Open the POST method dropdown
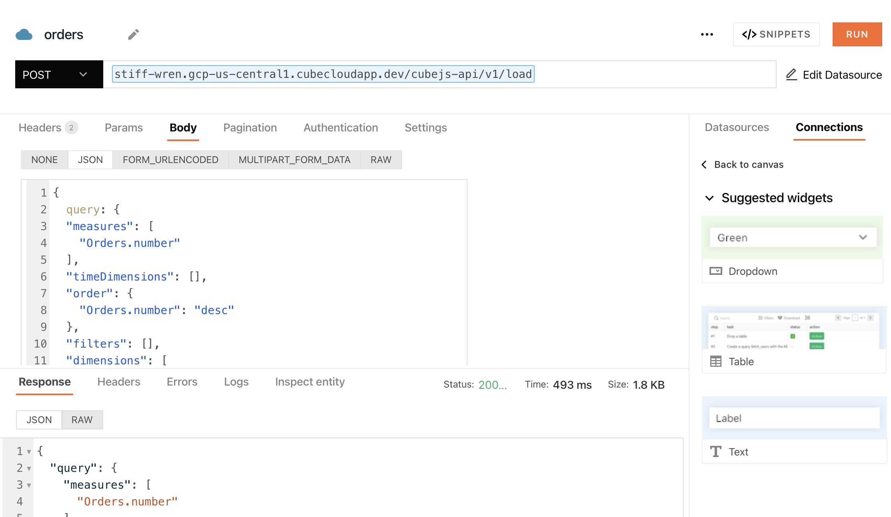The height and width of the screenshot is (517, 891). coord(59,75)
